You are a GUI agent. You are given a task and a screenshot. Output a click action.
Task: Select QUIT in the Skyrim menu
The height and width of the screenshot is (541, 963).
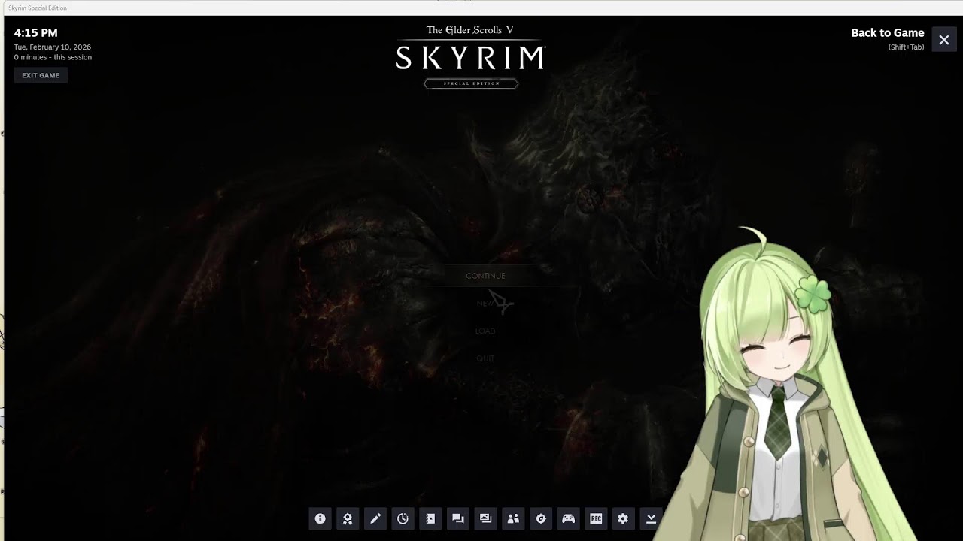(x=485, y=358)
